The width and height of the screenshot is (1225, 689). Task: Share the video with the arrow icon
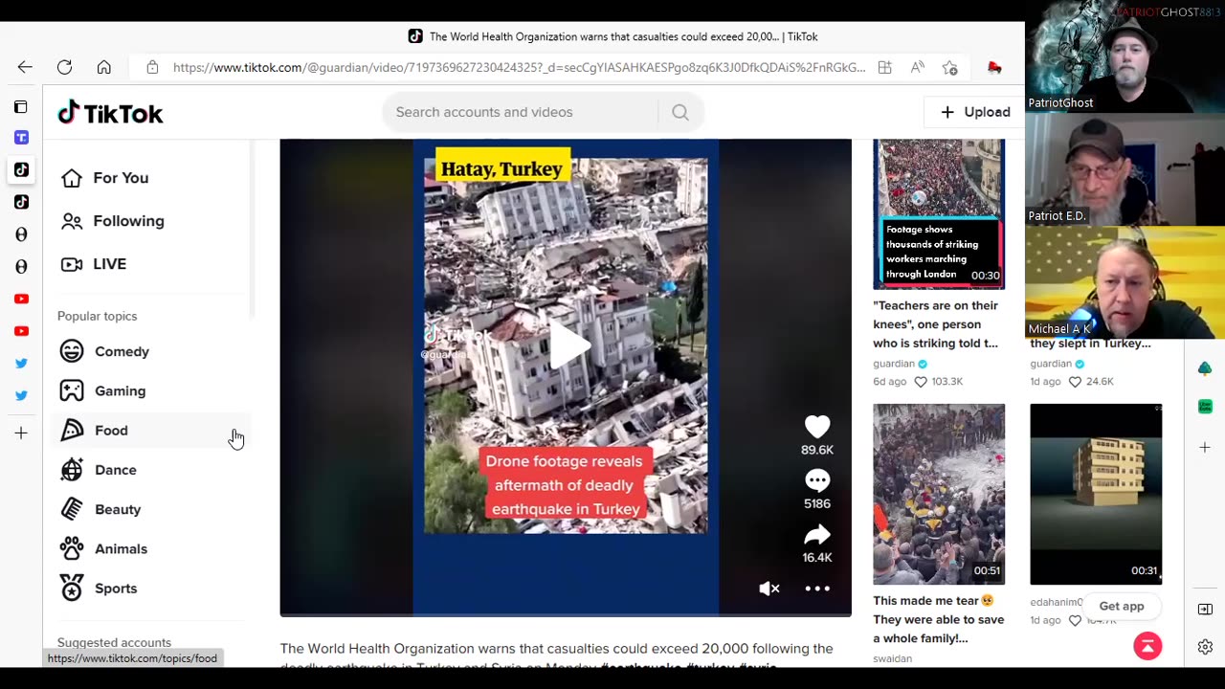coord(817,534)
